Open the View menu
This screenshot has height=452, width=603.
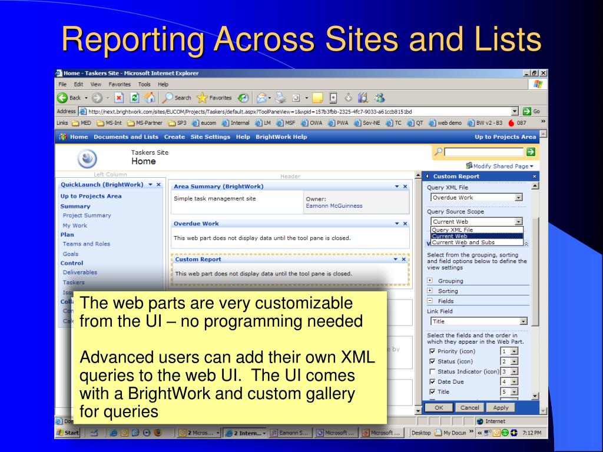pos(96,84)
